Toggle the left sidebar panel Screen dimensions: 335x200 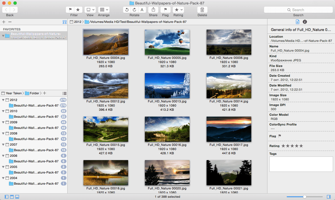(x=7, y=197)
